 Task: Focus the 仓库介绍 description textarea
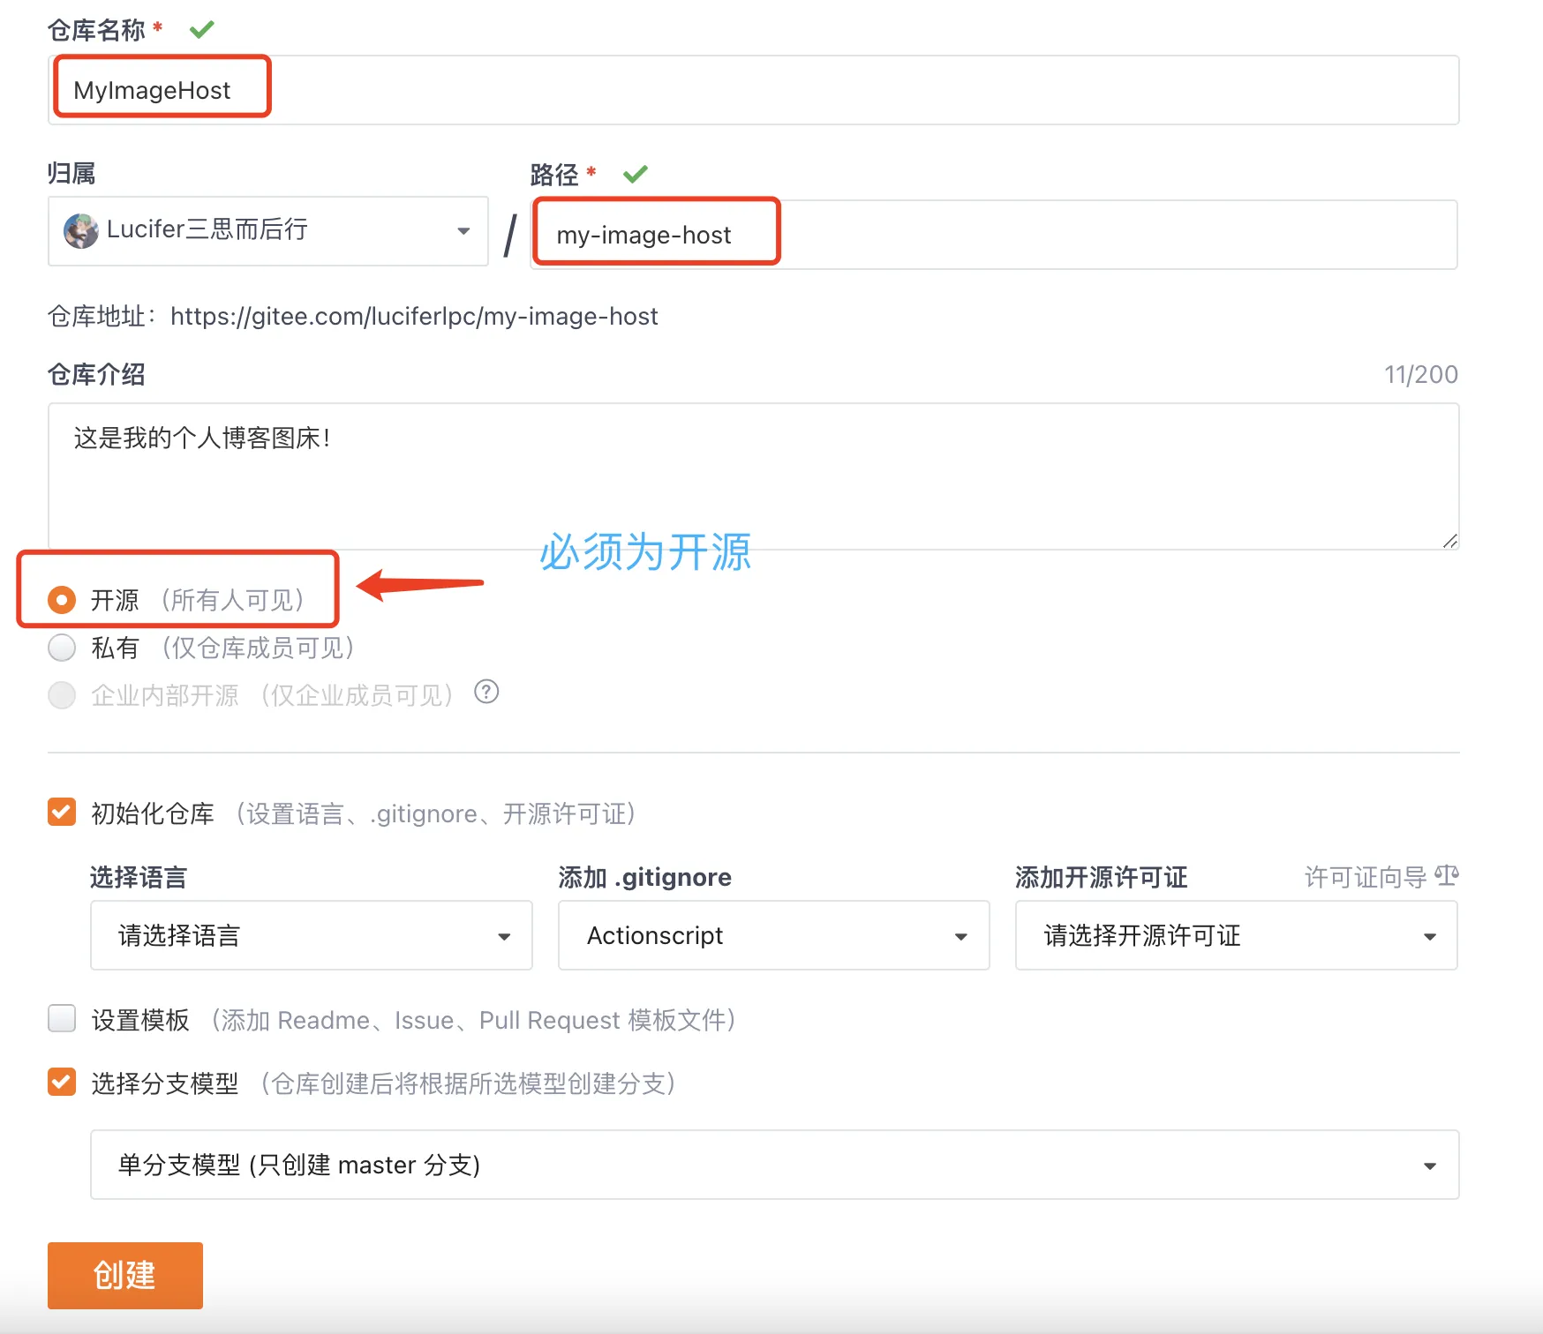[x=752, y=476]
